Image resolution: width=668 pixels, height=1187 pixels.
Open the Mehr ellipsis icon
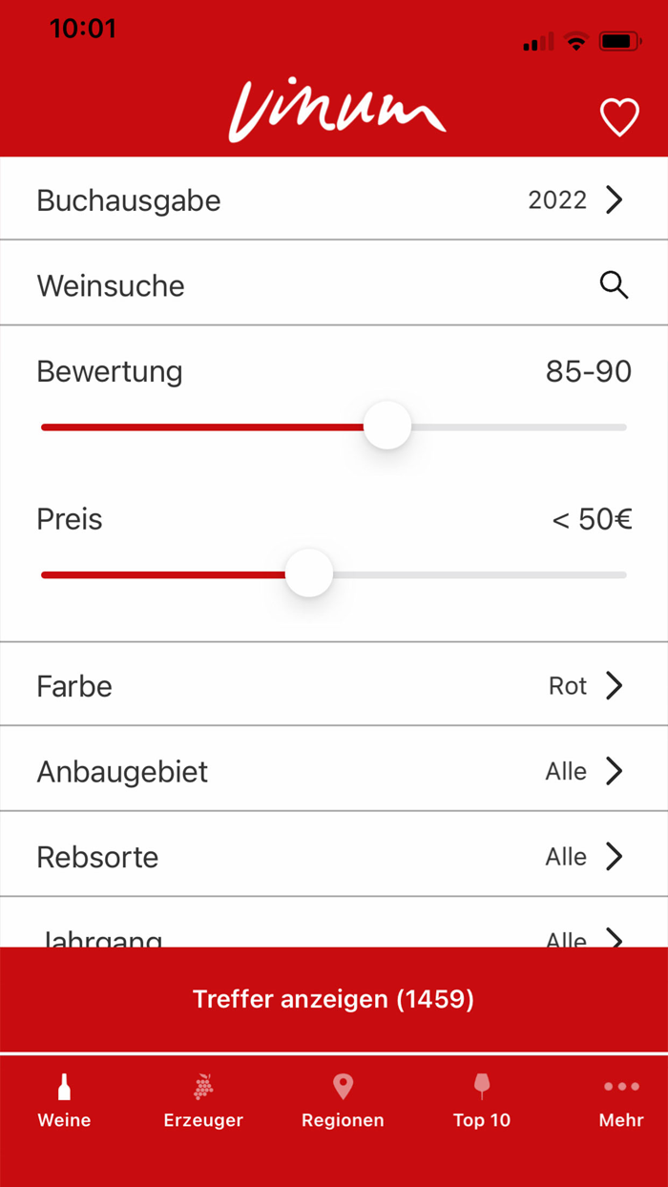620,1084
